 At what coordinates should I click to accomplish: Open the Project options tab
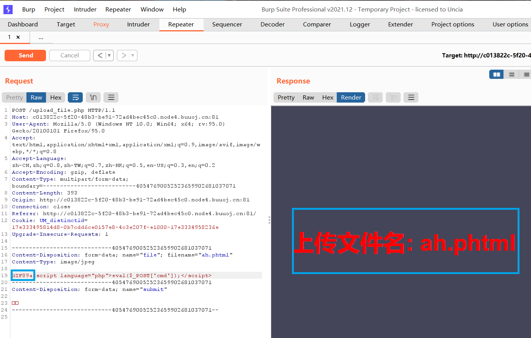click(453, 24)
